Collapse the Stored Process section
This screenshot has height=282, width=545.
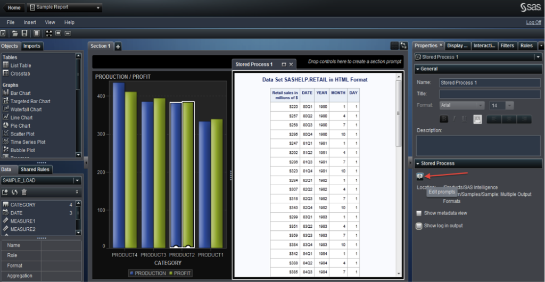(x=417, y=163)
